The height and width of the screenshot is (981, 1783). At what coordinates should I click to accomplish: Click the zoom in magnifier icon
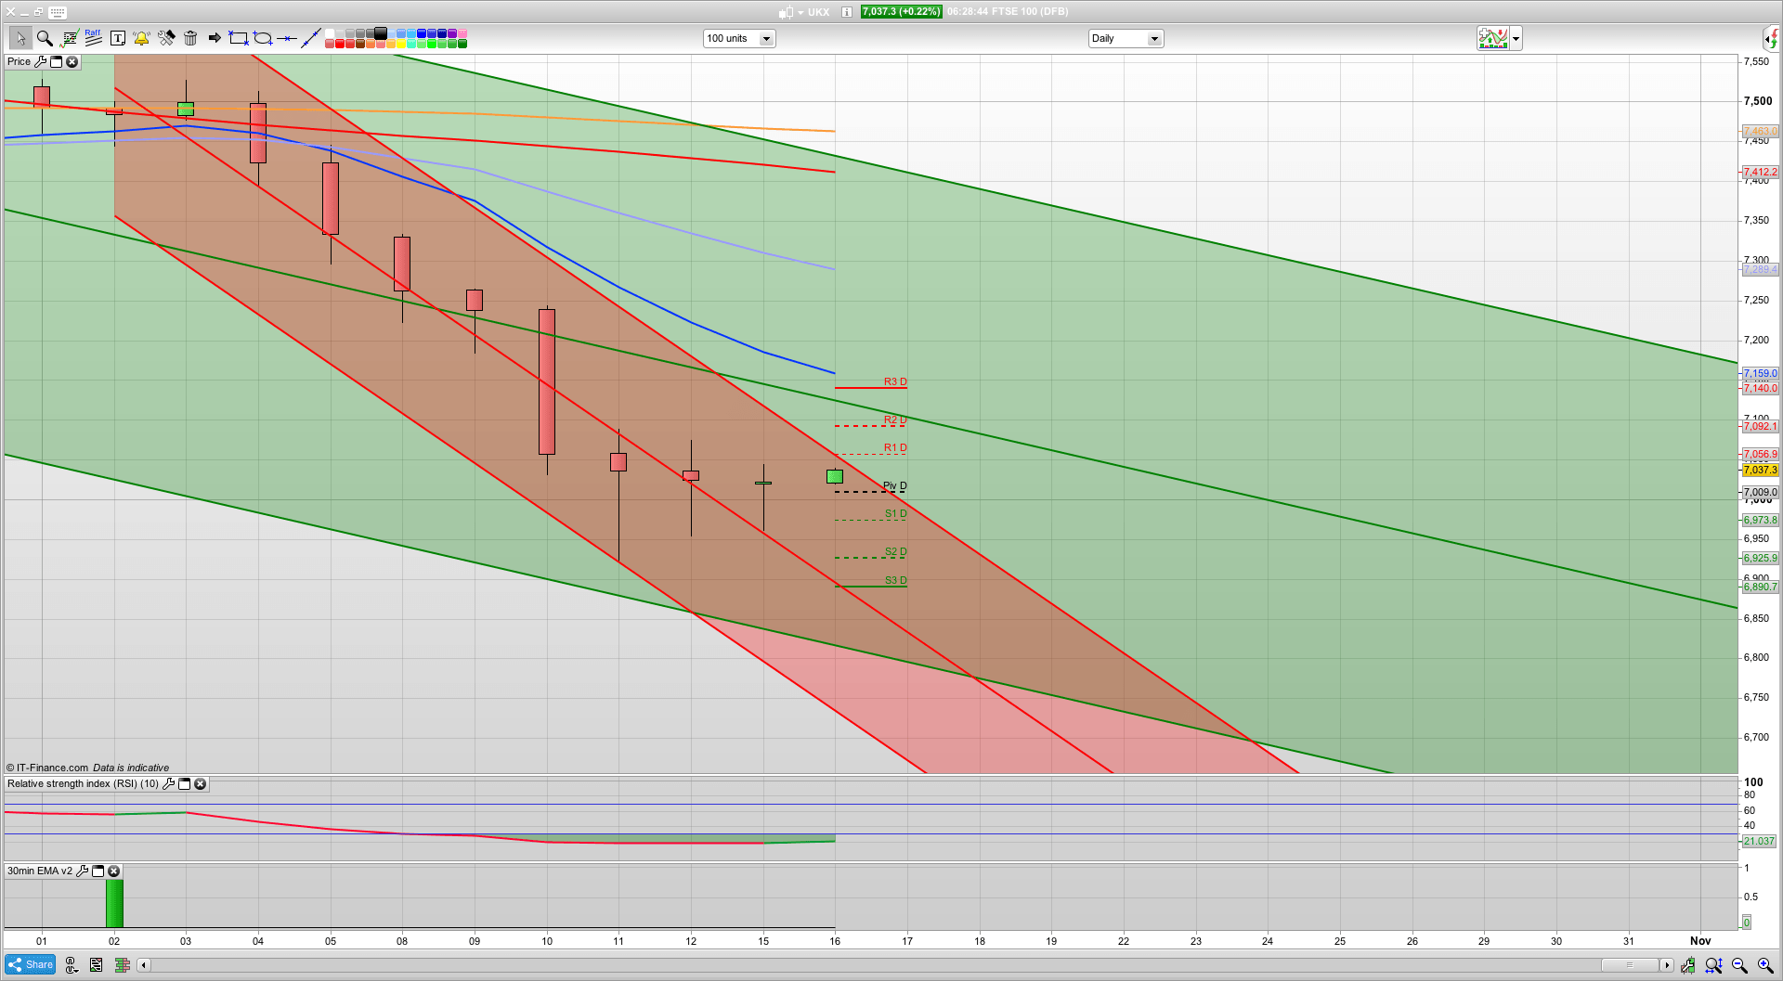(x=1764, y=965)
